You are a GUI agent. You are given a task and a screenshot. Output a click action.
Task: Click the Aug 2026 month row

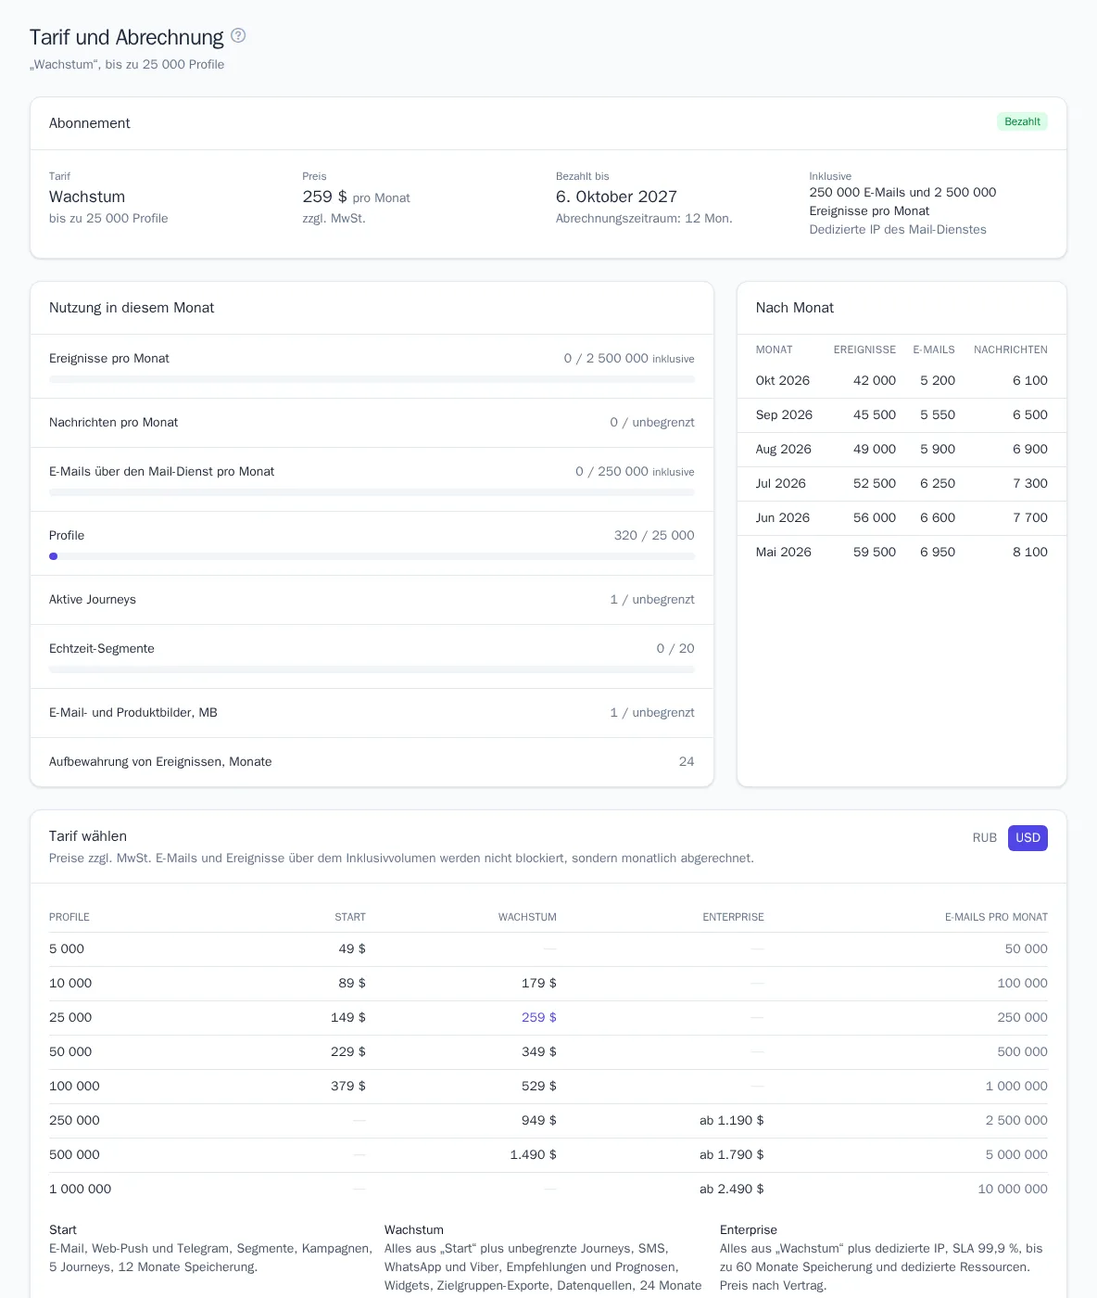(x=902, y=450)
